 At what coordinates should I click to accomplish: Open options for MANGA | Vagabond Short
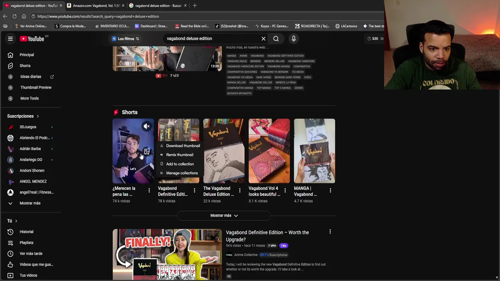(330, 190)
